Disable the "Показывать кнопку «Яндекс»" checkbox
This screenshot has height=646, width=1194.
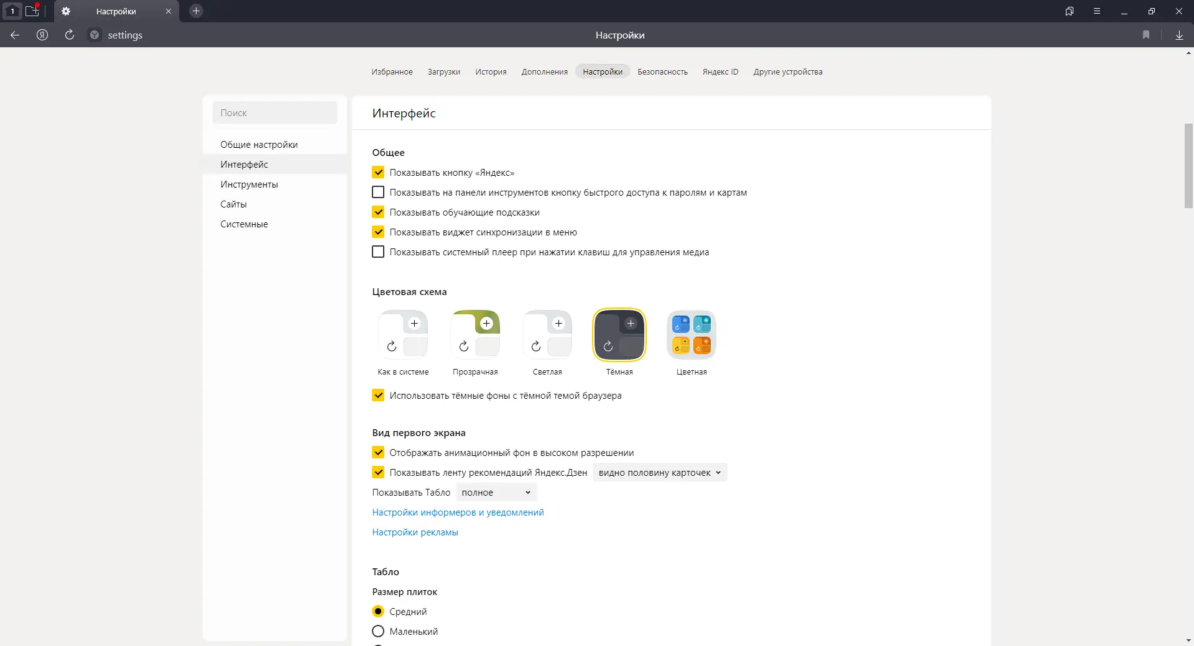378,173
